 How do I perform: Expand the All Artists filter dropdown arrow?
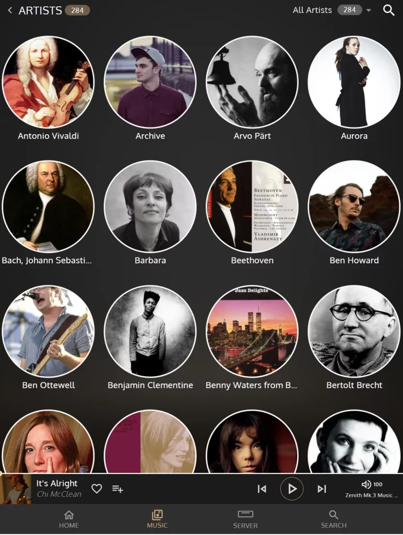[369, 10]
